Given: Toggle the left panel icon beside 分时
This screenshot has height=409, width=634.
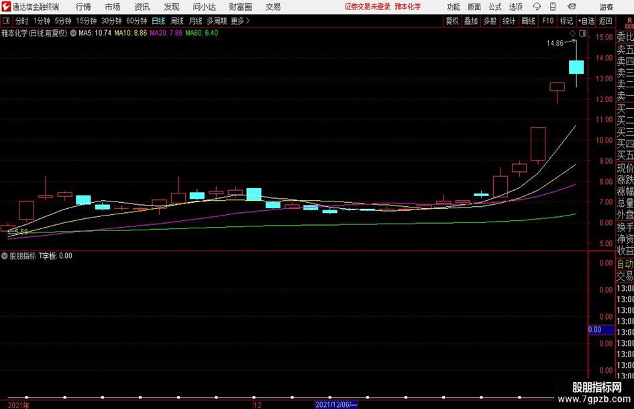Looking at the screenshot, I should (6, 21).
